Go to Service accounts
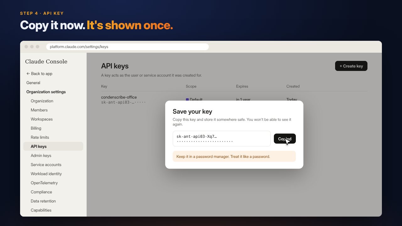Image resolution: width=402 pixels, height=226 pixels. (46, 164)
